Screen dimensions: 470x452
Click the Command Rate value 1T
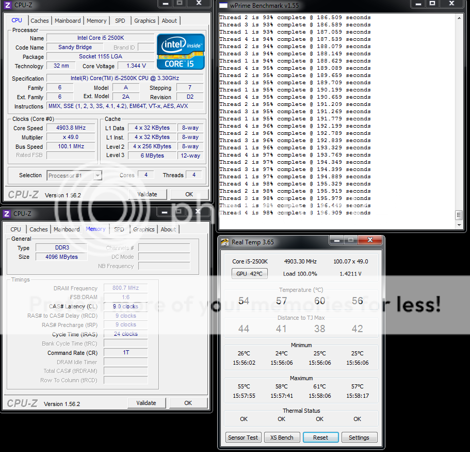(x=125, y=352)
